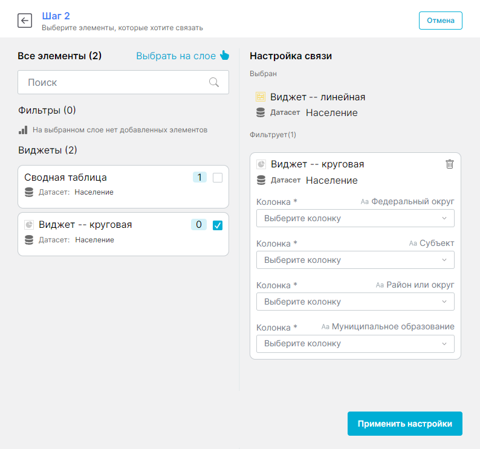Image resolution: width=480 pixels, height=449 pixels.
Task: Click the Выбрать на слое link
Action: pos(175,56)
